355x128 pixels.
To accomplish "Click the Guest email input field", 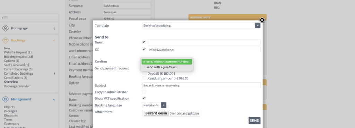I will pos(204,42).
